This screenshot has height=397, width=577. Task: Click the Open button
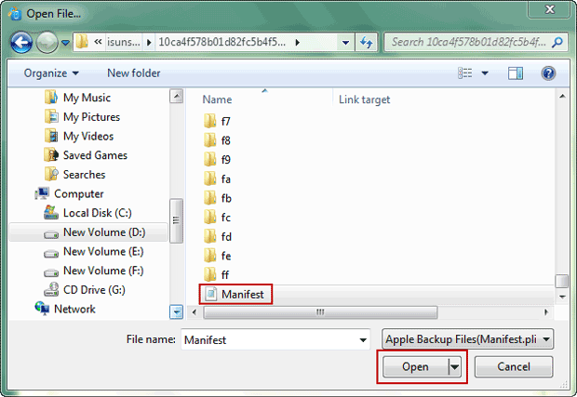[x=415, y=366]
